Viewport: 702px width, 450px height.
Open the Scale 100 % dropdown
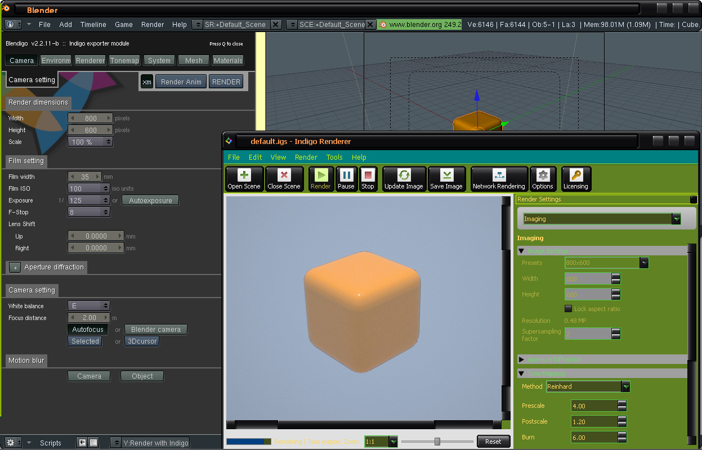tap(90, 142)
